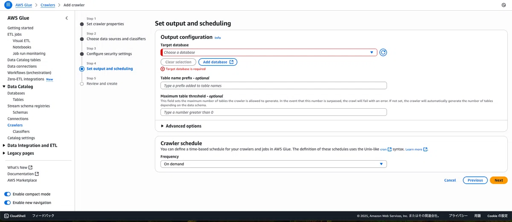Focus the Maximum table threshold field
512x222 pixels.
(273, 112)
